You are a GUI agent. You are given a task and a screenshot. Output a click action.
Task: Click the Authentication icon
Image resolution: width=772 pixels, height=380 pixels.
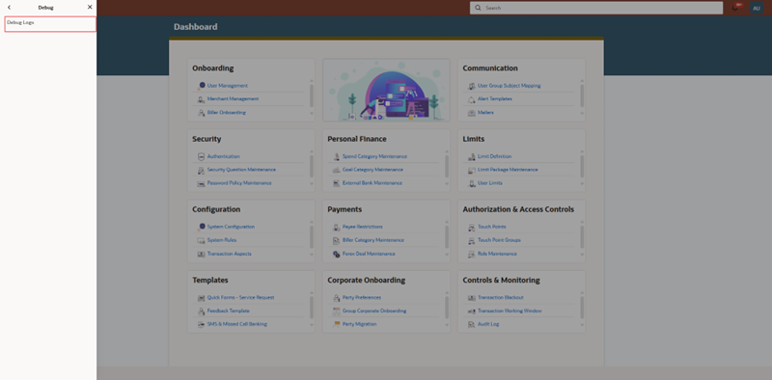point(201,156)
